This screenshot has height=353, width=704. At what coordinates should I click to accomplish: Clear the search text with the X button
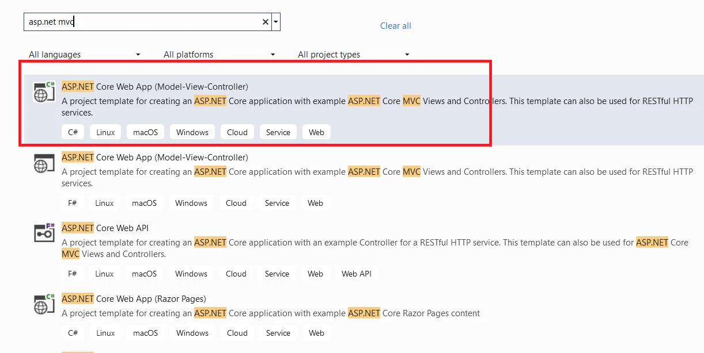click(266, 22)
